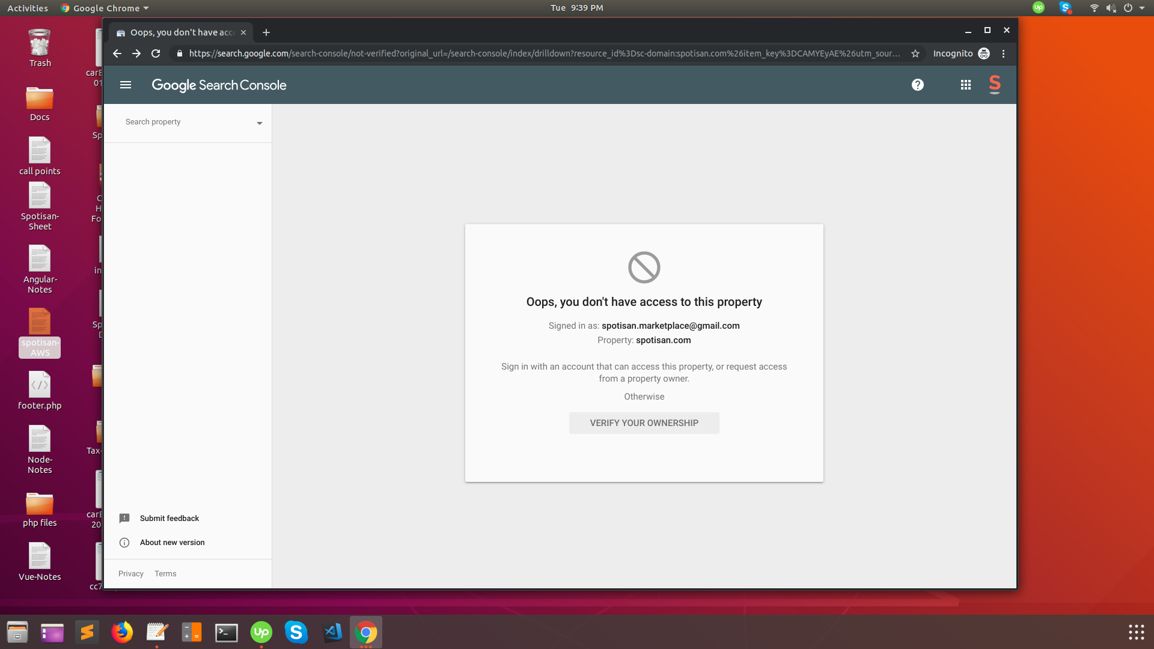
Task: Click Submit feedback in the sidebar
Action: pos(169,518)
